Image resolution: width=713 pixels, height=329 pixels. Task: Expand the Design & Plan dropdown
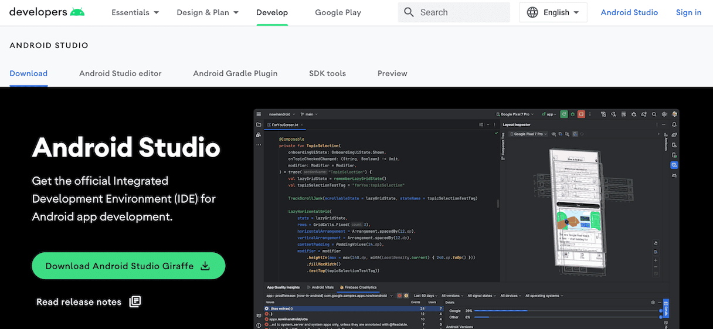coord(208,12)
